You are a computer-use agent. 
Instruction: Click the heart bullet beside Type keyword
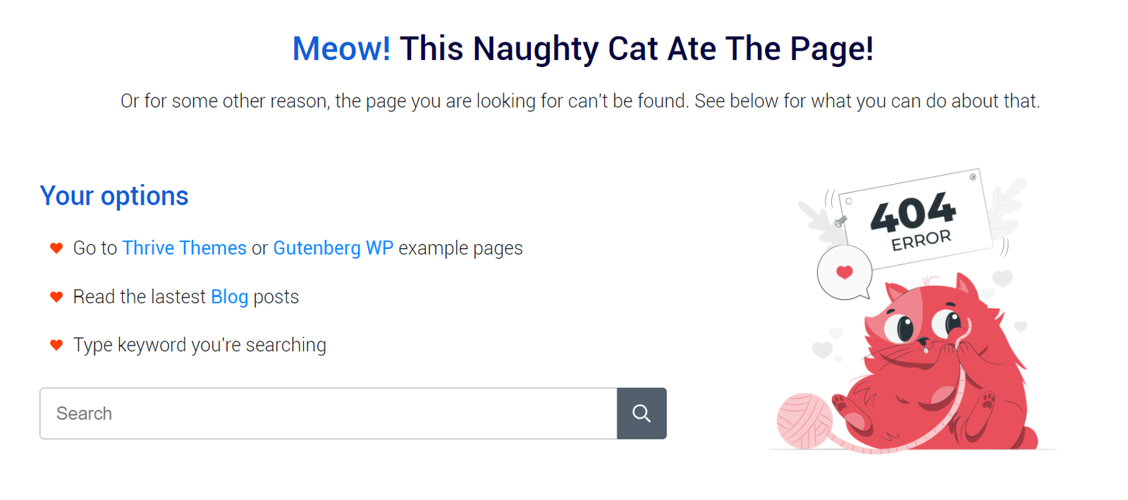point(56,345)
